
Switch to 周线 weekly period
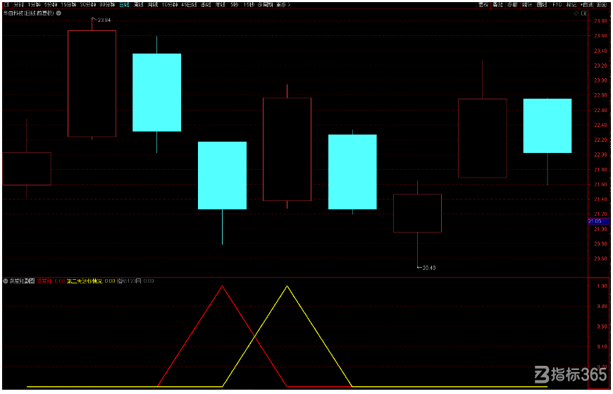pos(138,5)
